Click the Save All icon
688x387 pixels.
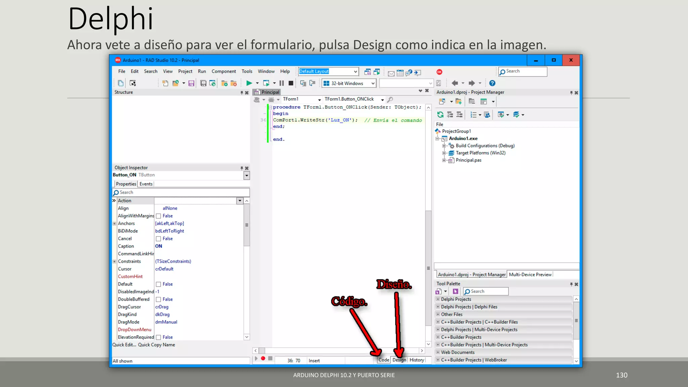[203, 83]
